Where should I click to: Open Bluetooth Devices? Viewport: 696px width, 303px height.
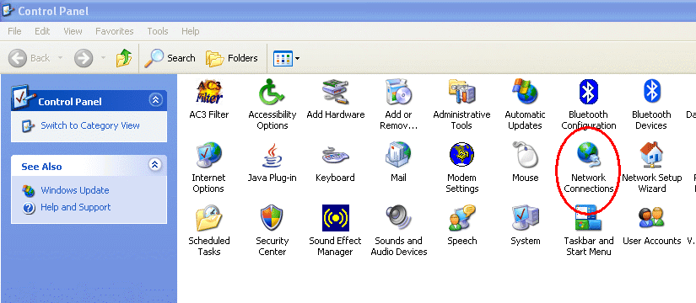[651, 104]
